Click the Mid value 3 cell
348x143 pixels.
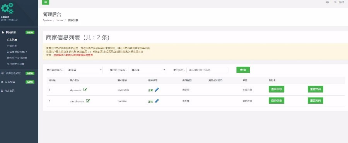(49, 90)
